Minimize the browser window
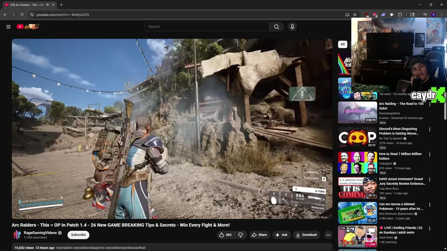This screenshot has width=447, height=251. [x=420, y=5]
